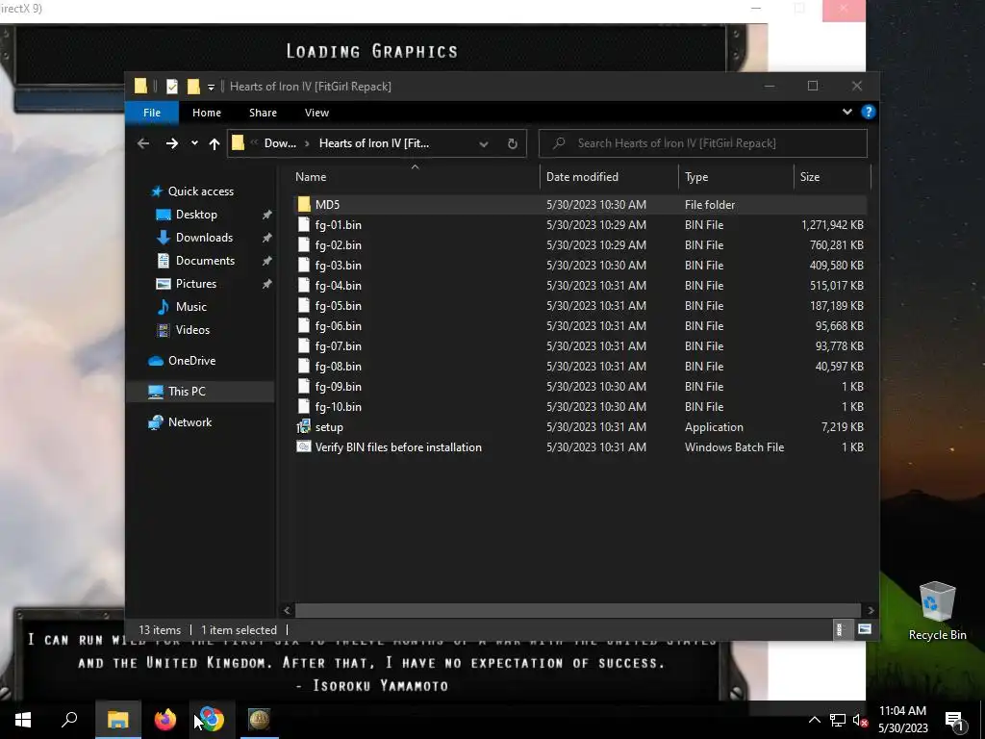Open Firefox from the taskbar
Image resolution: width=985 pixels, height=739 pixels.
click(x=165, y=720)
